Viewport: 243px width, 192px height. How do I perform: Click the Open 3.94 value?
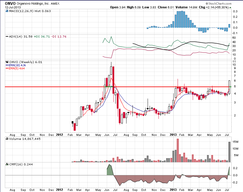pyautogui.click(x=118, y=7)
